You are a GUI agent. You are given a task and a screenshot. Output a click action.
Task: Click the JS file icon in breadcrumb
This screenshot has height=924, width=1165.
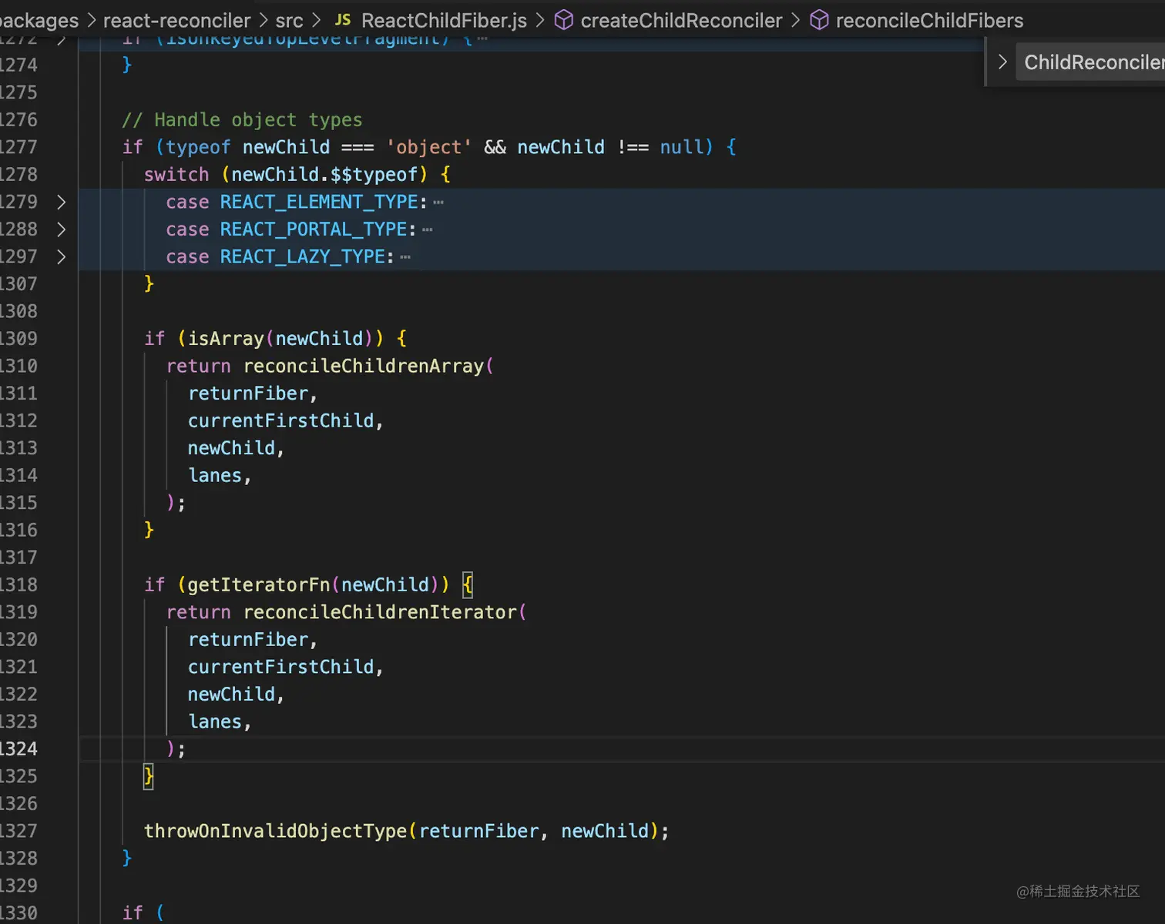[343, 20]
